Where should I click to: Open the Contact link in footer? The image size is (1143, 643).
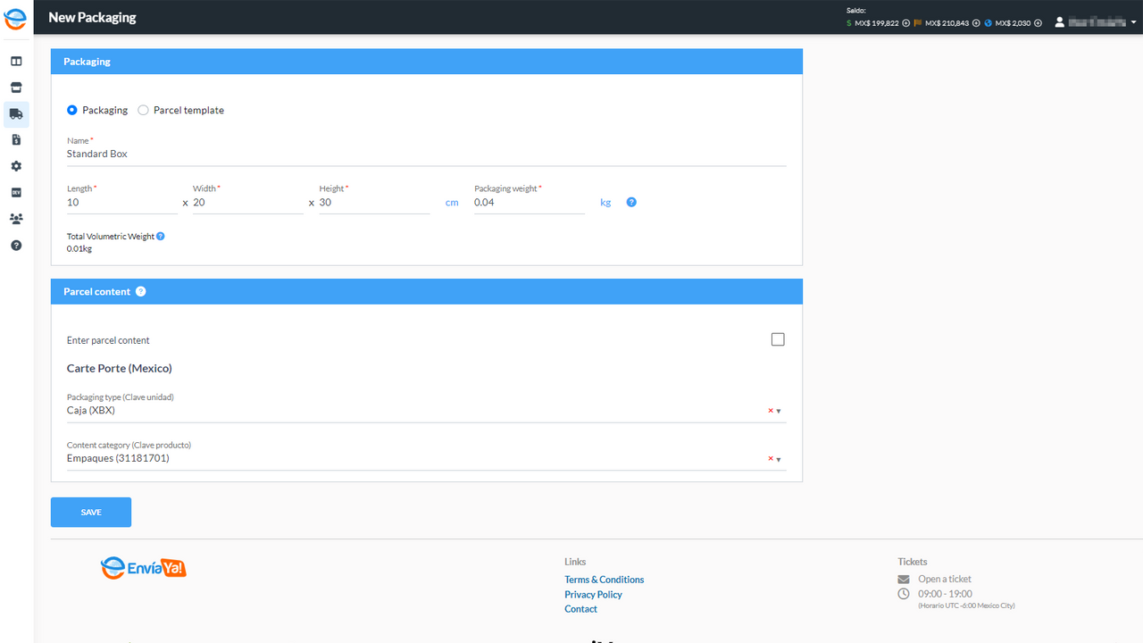580,609
